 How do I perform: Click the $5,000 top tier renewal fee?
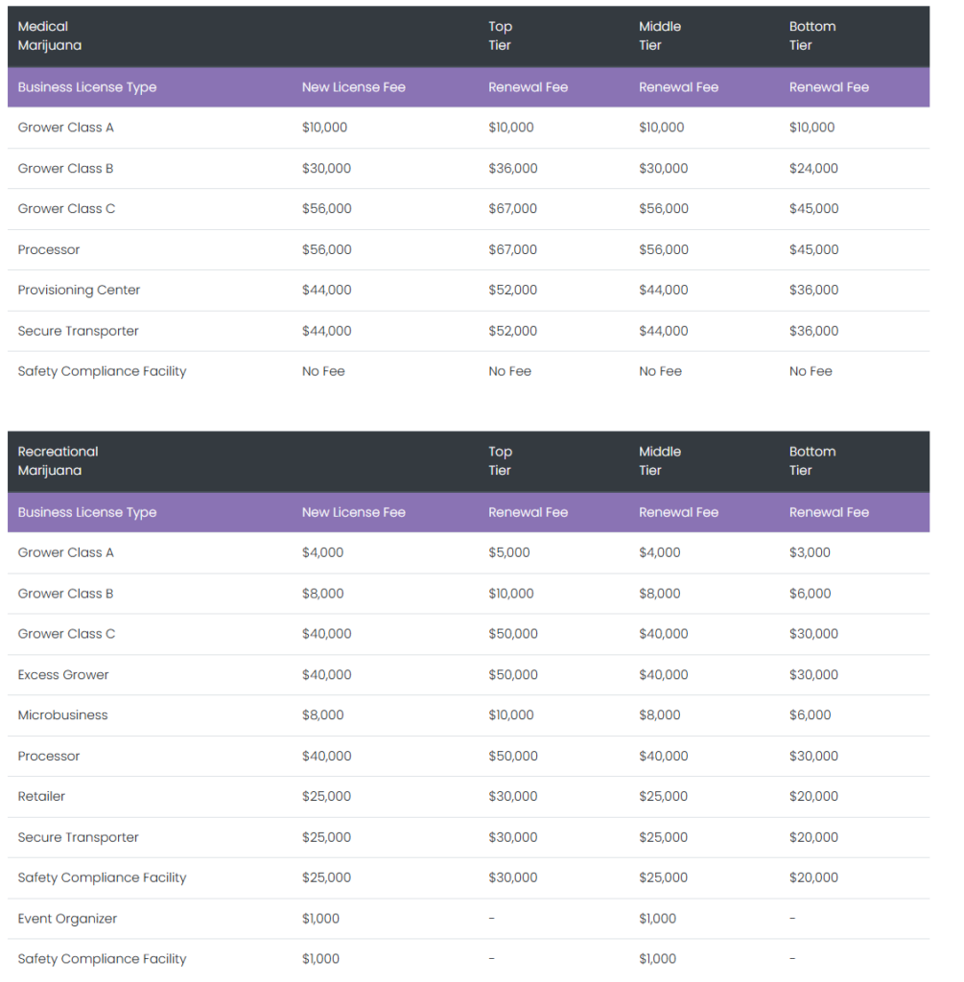(508, 552)
